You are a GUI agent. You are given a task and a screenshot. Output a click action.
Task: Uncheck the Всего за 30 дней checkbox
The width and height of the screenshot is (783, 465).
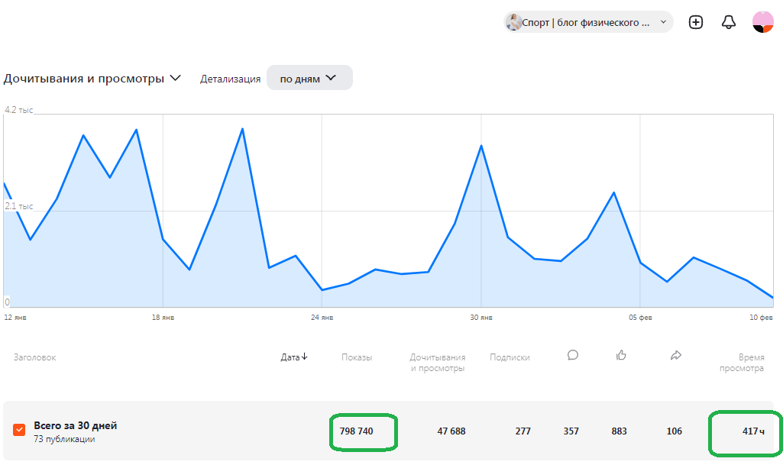[x=19, y=430]
